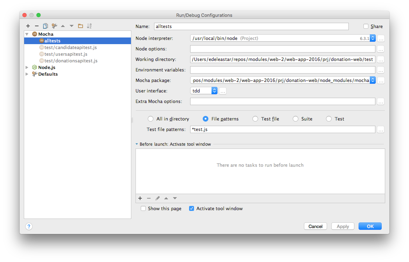Click the Cancel button

pyautogui.click(x=315, y=226)
